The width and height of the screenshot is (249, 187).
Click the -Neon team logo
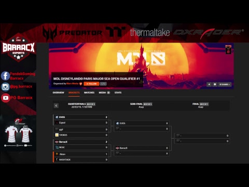click(x=57, y=154)
